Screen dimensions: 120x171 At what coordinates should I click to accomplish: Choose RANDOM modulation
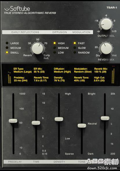tap(75, 53)
